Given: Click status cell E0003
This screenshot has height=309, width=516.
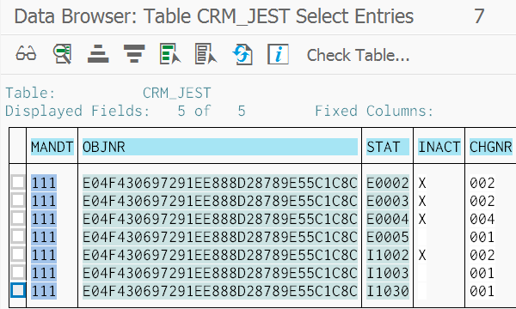Looking at the screenshot, I should [388, 201].
